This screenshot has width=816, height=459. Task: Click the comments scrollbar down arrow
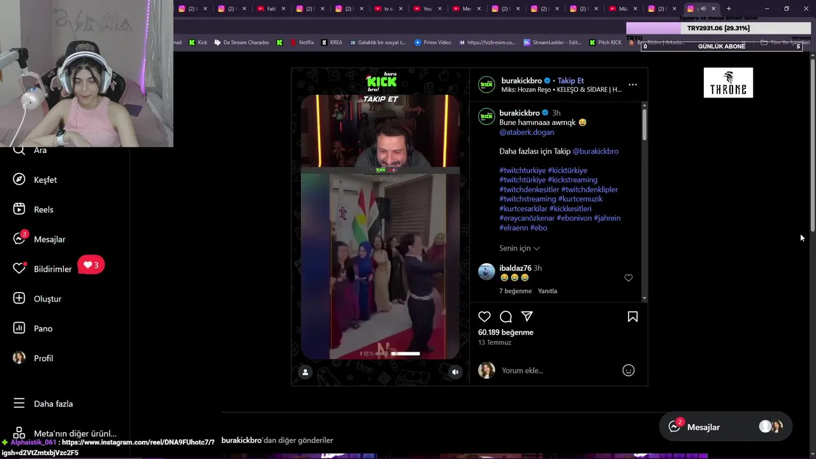click(645, 298)
